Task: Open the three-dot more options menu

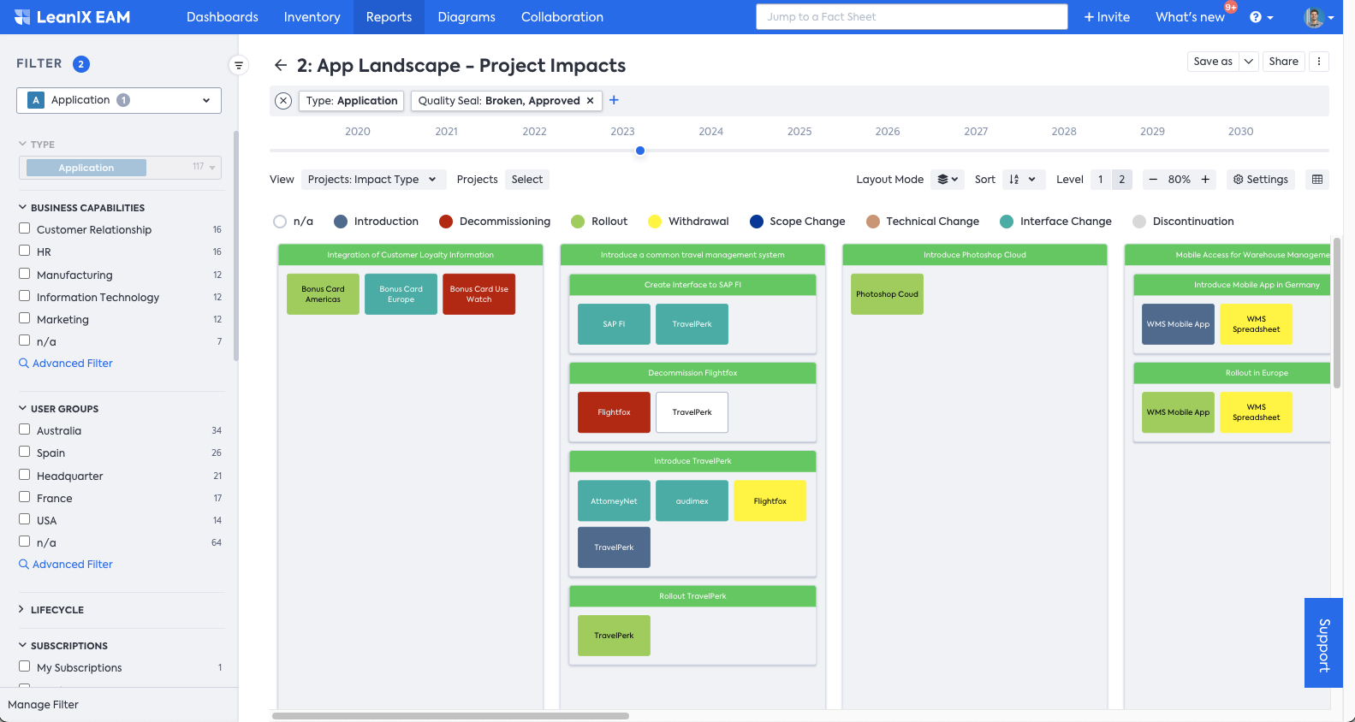Action: coord(1319,62)
